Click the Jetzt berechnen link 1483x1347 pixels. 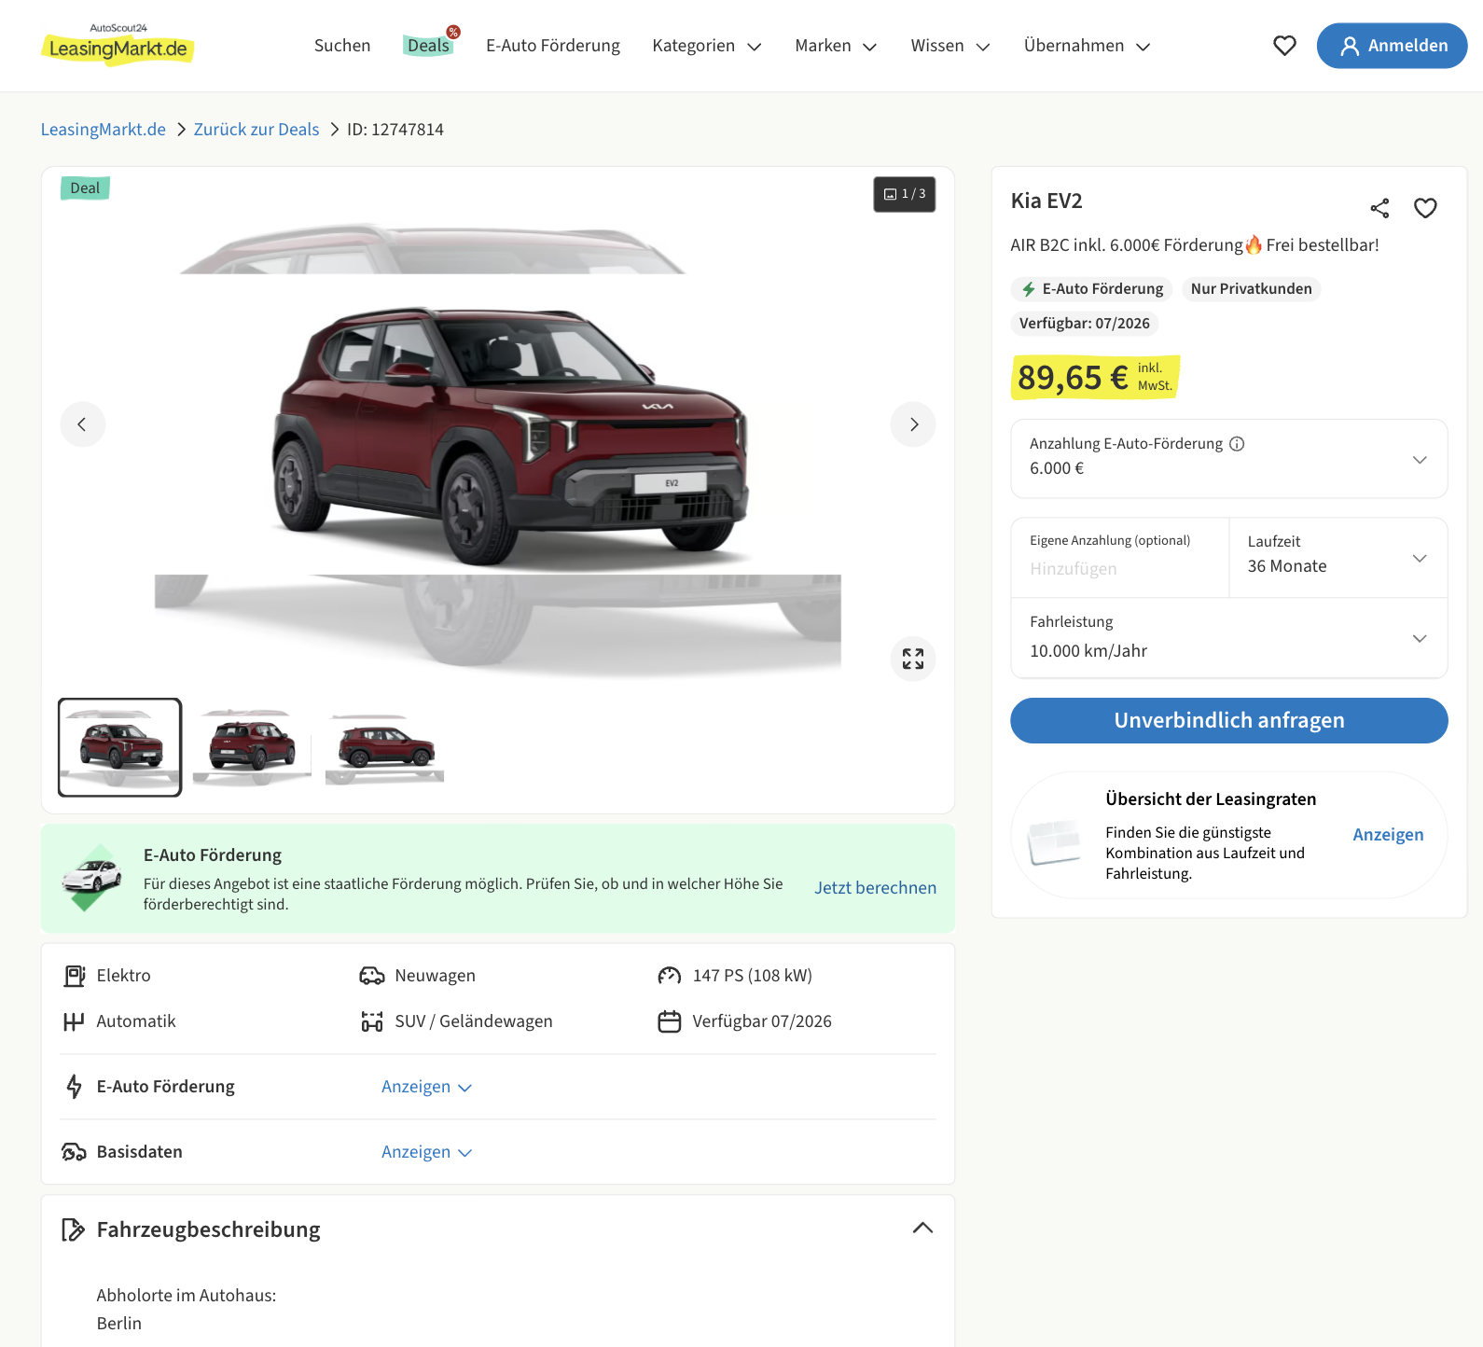(x=875, y=888)
